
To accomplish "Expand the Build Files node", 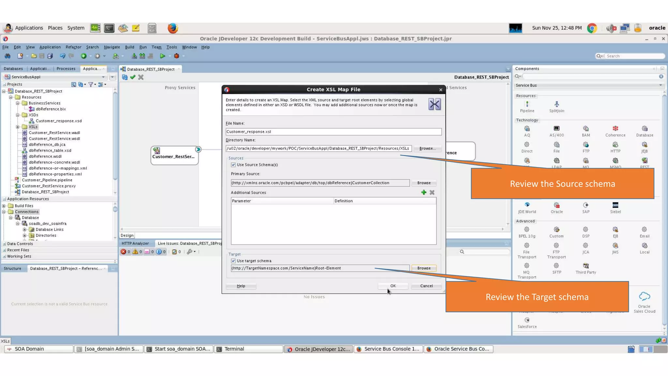I will (x=4, y=206).
